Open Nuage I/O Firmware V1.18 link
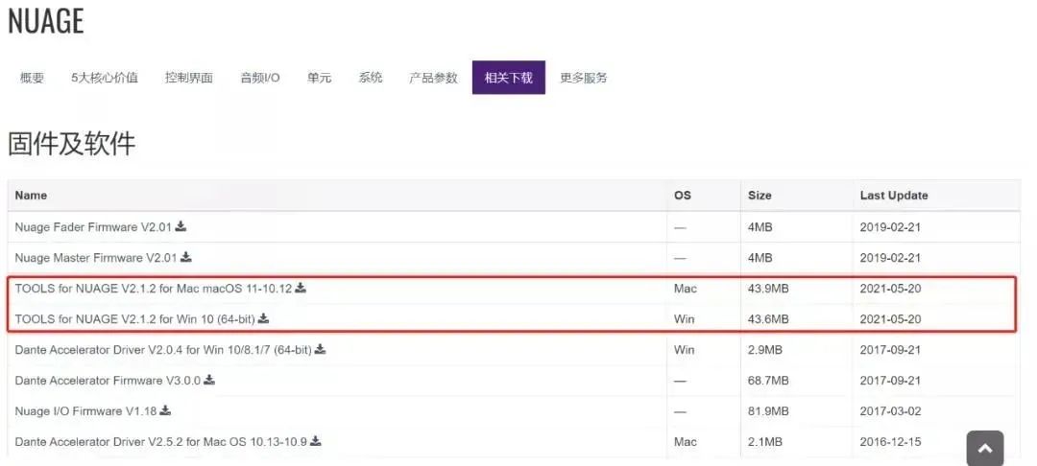Image resolution: width=1037 pixels, height=466 pixels. [86, 411]
